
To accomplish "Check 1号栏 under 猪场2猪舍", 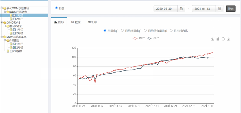I will point(14,30).
